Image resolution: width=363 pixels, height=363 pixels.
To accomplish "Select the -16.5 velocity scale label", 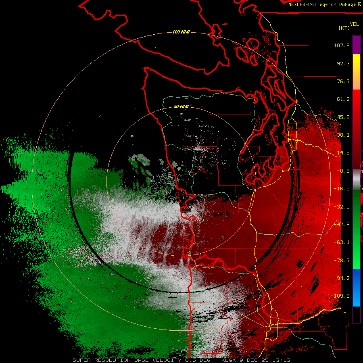I will [x=342, y=189].
